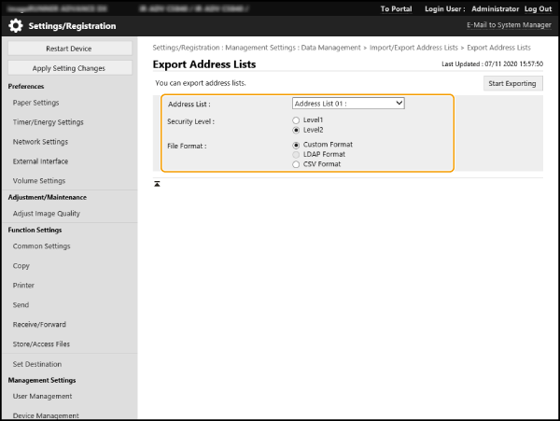Viewport: 560px width, 421px height.
Task: Open the To Portal link
Action: coord(396,8)
